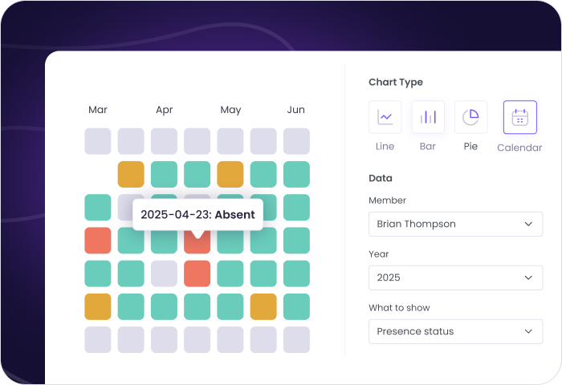Image resolution: width=562 pixels, height=385 pixels.
Task: Expand the 'What to show' Presence status dropdown
Action: tap(455, 331)
